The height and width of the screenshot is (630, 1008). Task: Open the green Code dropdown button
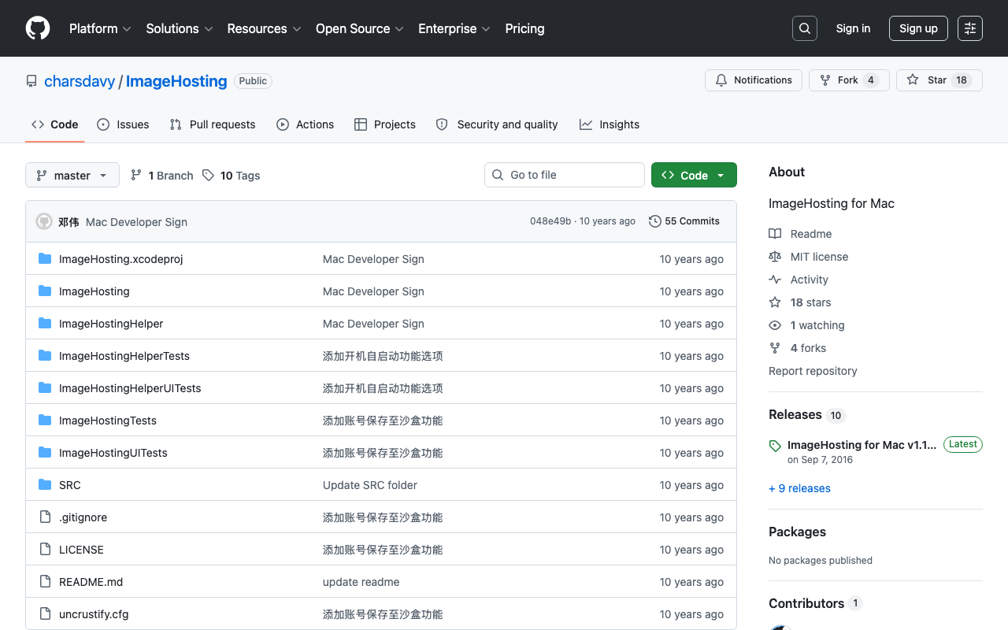694,175
